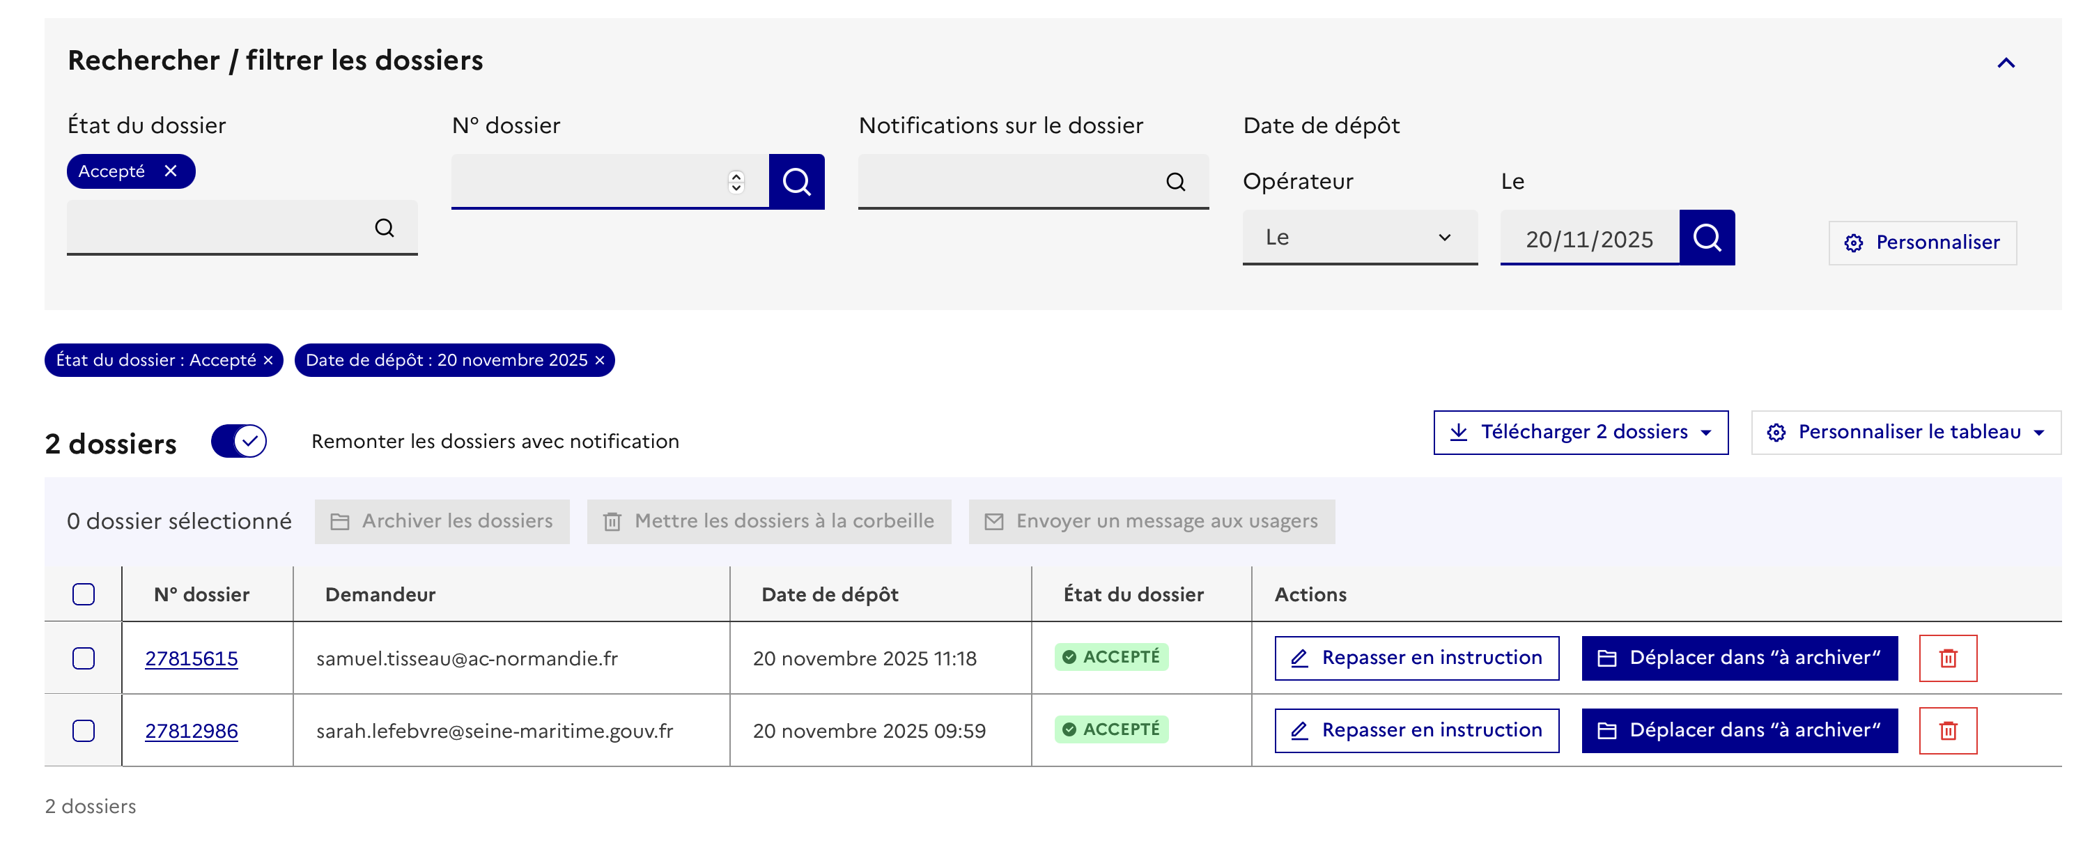Viewport: 2099px width, 843px height.
Task: Click Déplacer dans à archiver for dossier 27812986
Action: [x=1739, y=731]
